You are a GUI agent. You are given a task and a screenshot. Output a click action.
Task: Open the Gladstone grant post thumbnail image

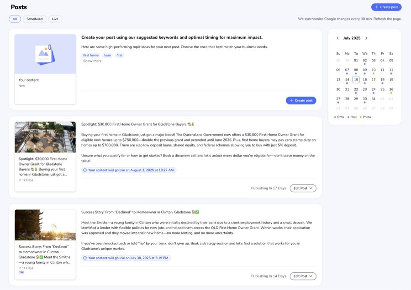45,137
